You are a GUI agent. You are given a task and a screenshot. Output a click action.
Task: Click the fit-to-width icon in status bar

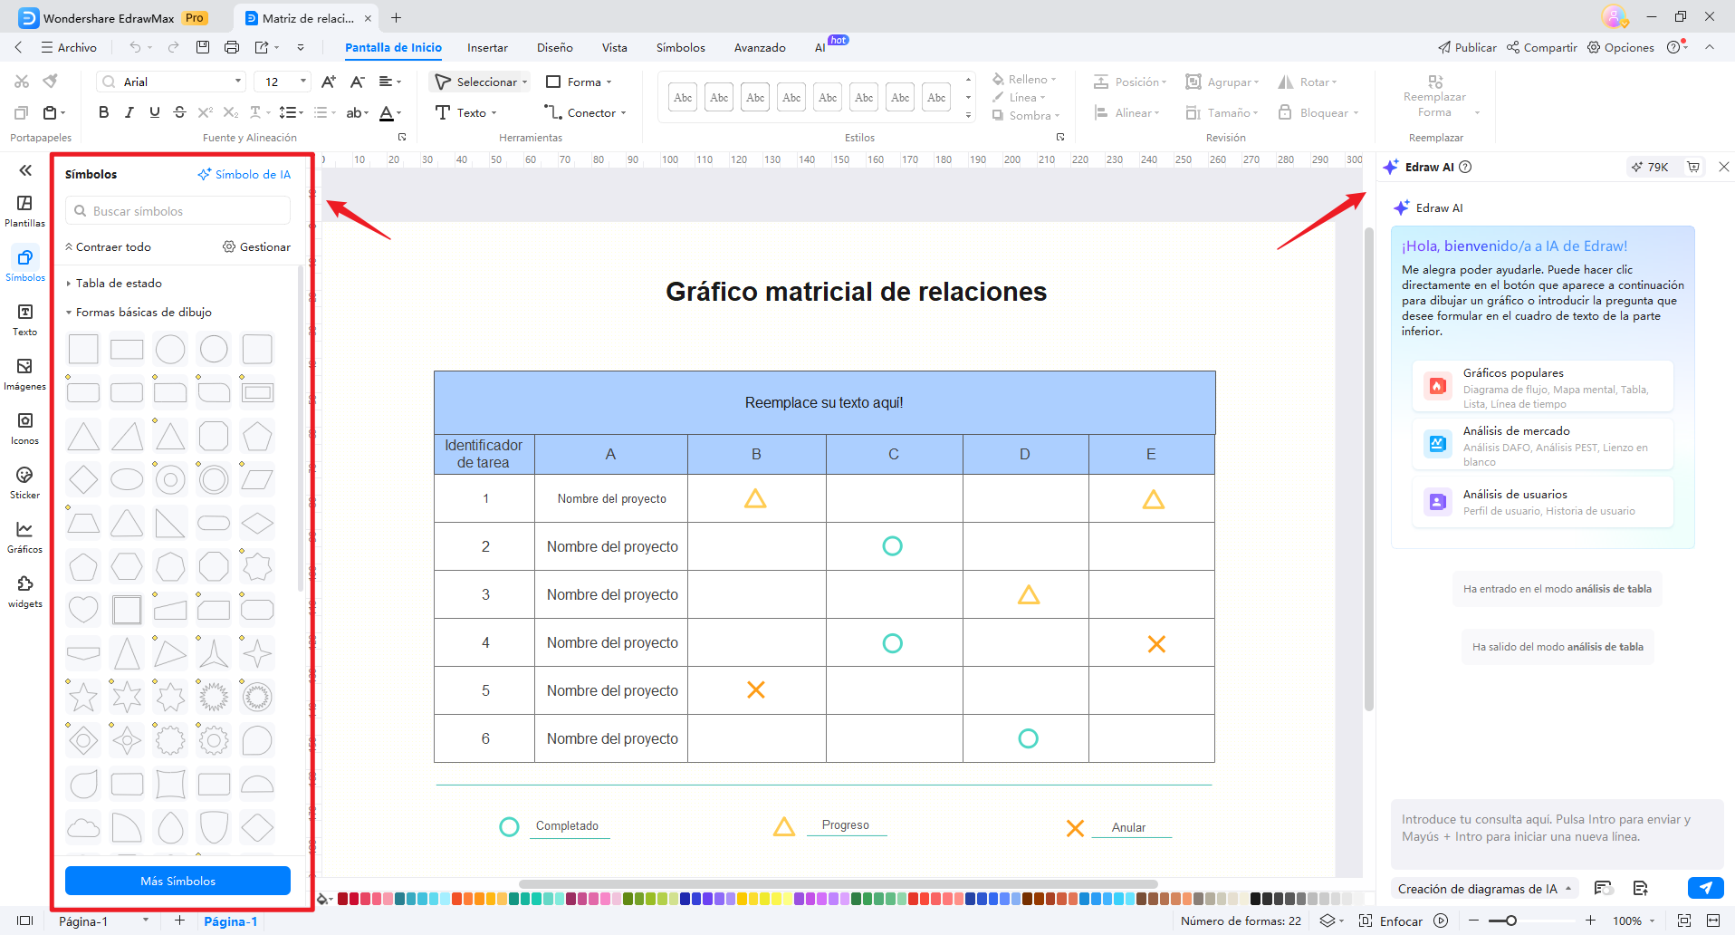click(1713, 921)
